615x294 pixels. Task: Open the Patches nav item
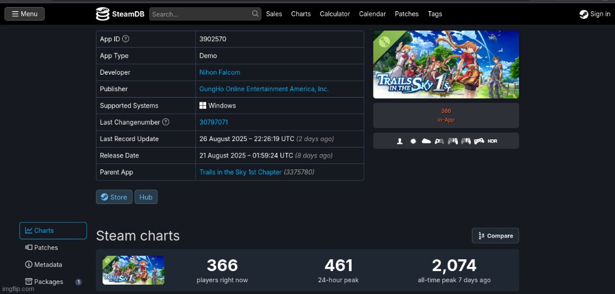pyautogui.click(x=406, y=14)
